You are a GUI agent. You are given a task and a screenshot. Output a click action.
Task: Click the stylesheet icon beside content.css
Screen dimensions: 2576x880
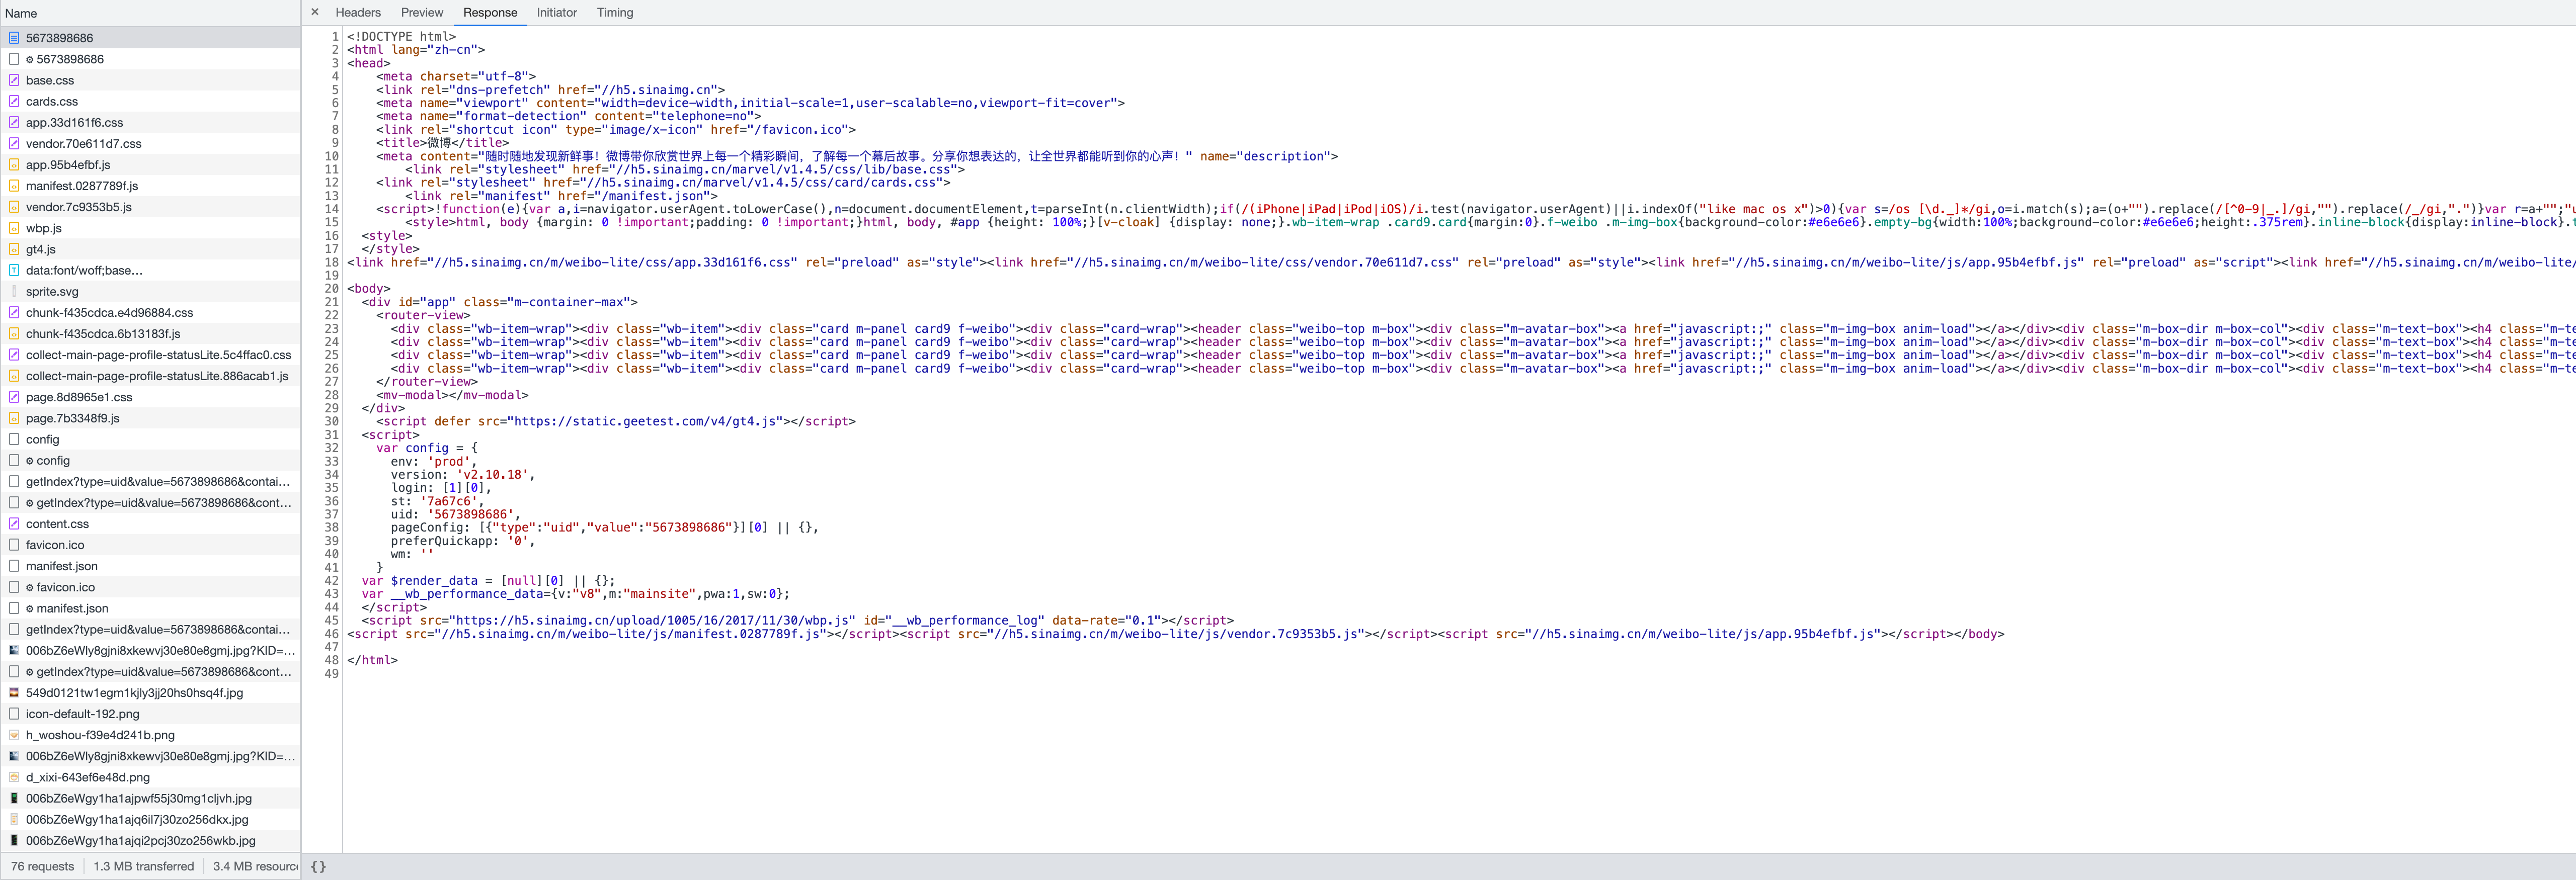point(14,524)
